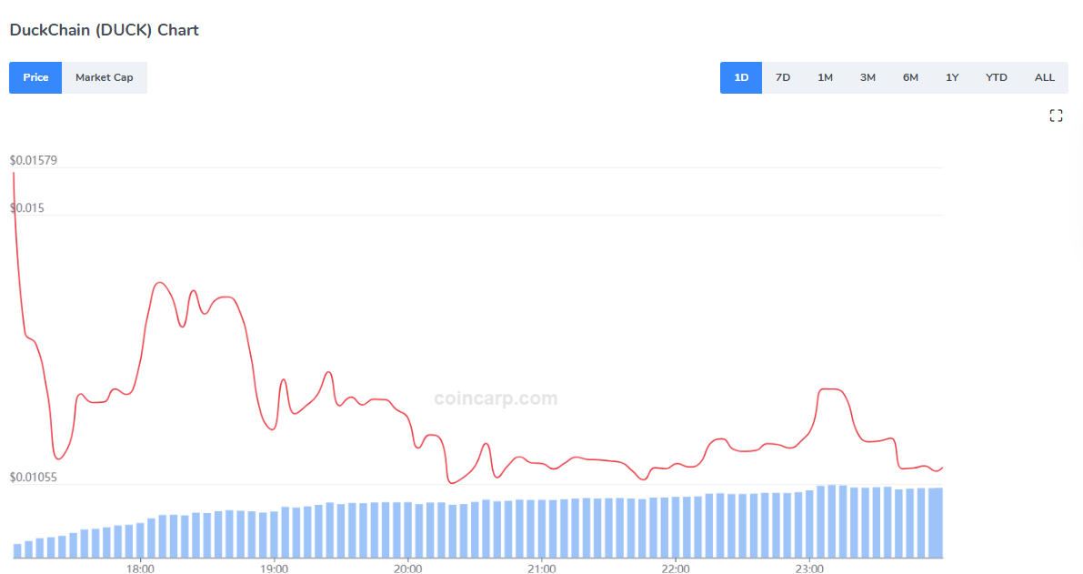
Task: Click the coincarp.com watermark
Action: 496,398
